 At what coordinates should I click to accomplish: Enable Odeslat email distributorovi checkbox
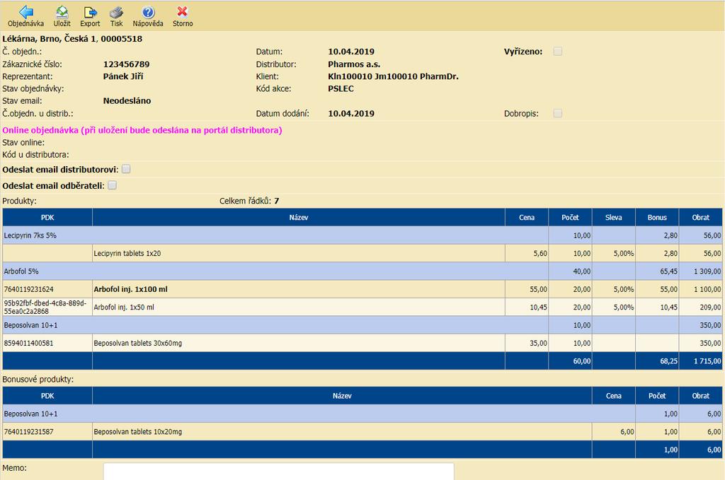tap(126, 169)
